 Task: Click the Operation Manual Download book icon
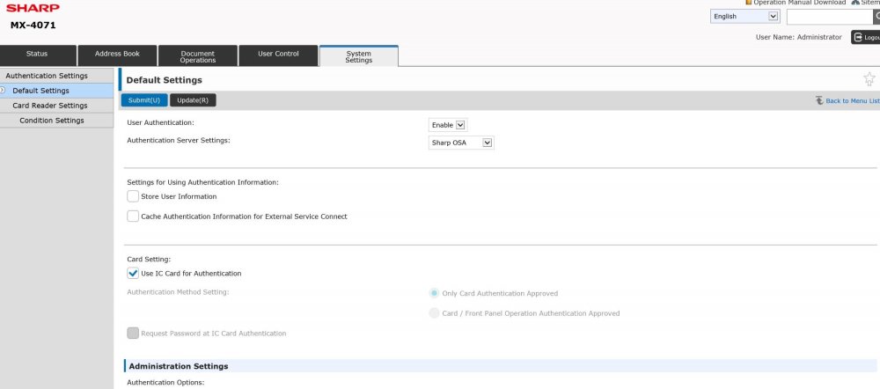749,3
